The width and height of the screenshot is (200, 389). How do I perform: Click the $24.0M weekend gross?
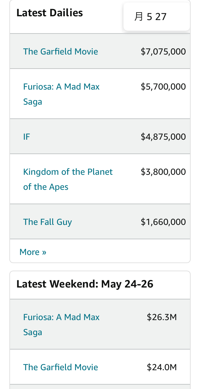162,367
